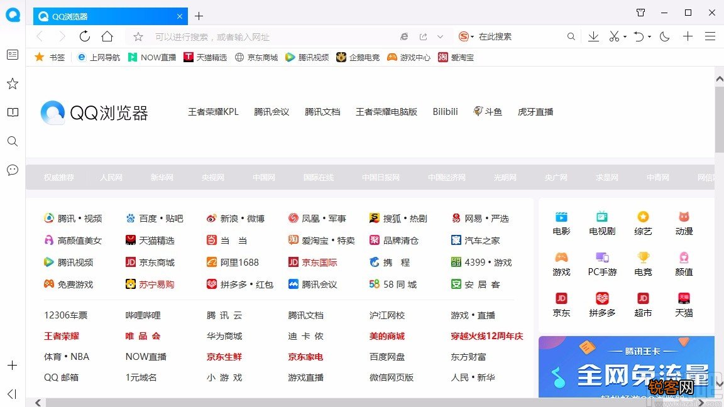Click sidebar add plus icon
The height and width of the screenshot is (407, 724).
coord(13,366)
